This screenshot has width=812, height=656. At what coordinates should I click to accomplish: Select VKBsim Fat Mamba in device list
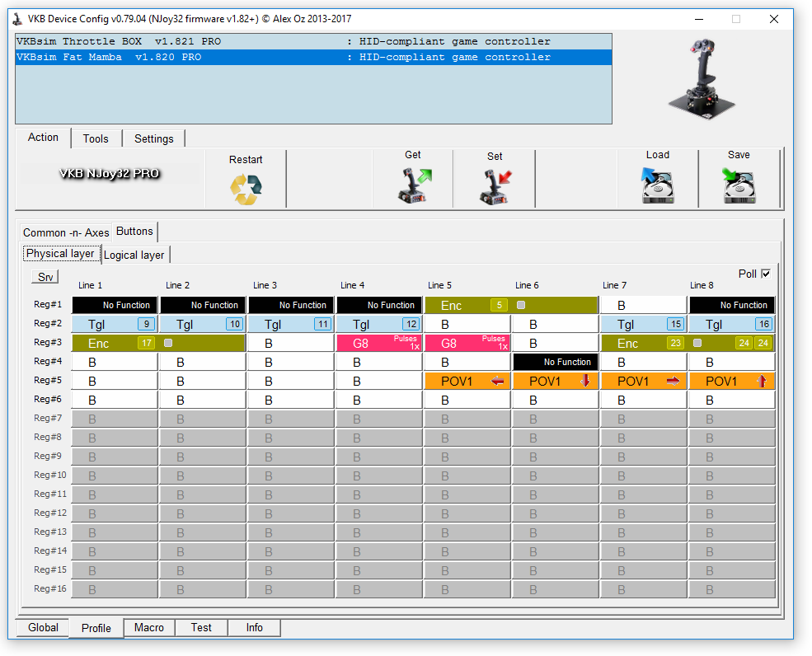(x=313, y=57)
